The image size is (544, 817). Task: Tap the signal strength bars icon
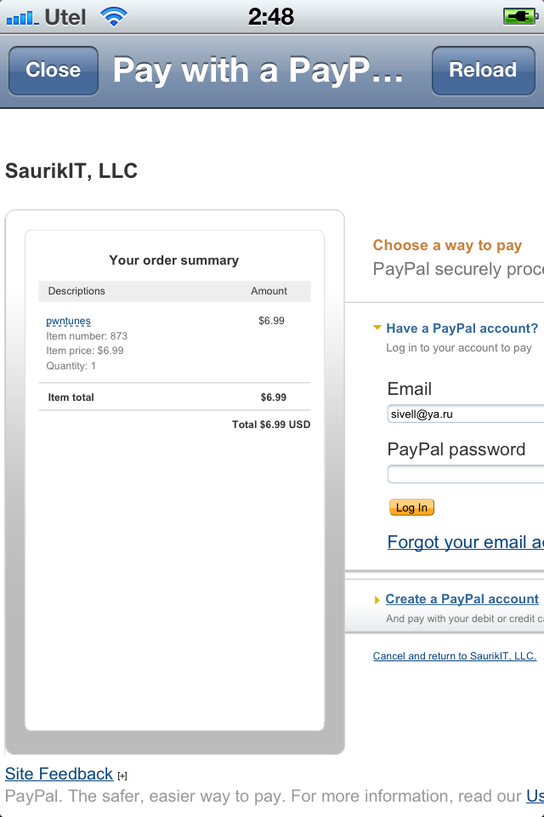(22, 16)
